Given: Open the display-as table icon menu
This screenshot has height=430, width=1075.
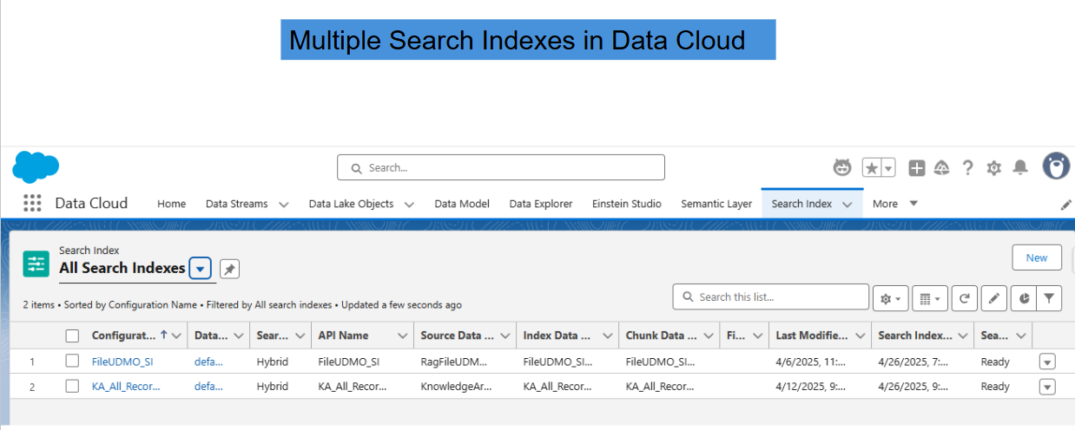Looking at the screenshot, I should (x=930, y=298).
